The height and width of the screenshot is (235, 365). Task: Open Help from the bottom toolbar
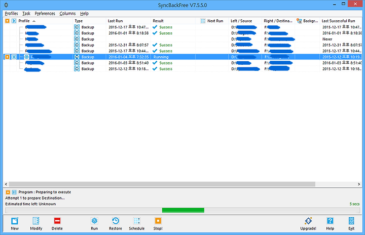click(330, 223)
